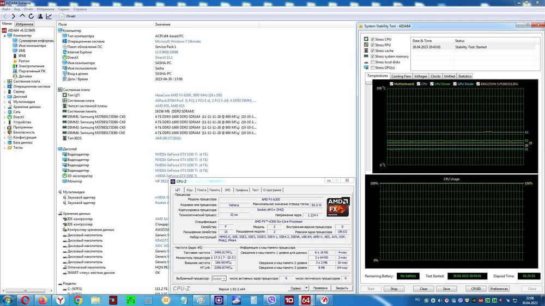Open the Избранное menu in the menu bar
This screenshot has height=306, width=545.
point(45,9)
